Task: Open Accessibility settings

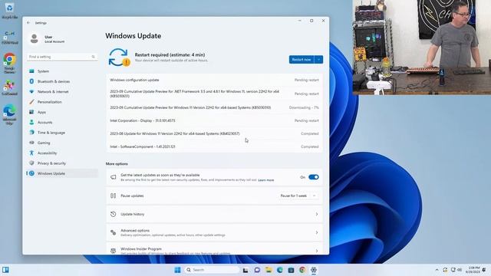Action: pyautogui.click(x=62, y=153)
